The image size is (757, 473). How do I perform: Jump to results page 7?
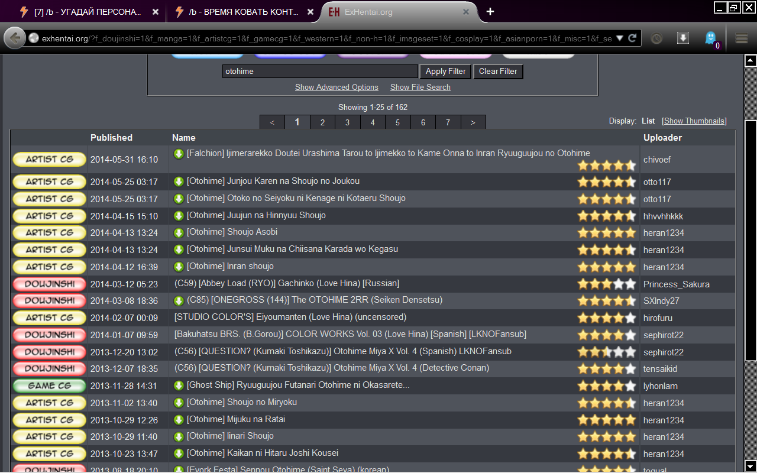pyautogui.click(x=448, y=122)
